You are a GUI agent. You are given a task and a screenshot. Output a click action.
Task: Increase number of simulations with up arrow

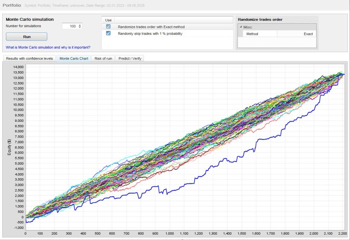point(80,25)
